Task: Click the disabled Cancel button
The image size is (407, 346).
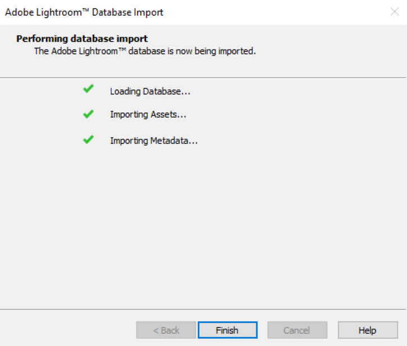Action: (x=297, y=330)
